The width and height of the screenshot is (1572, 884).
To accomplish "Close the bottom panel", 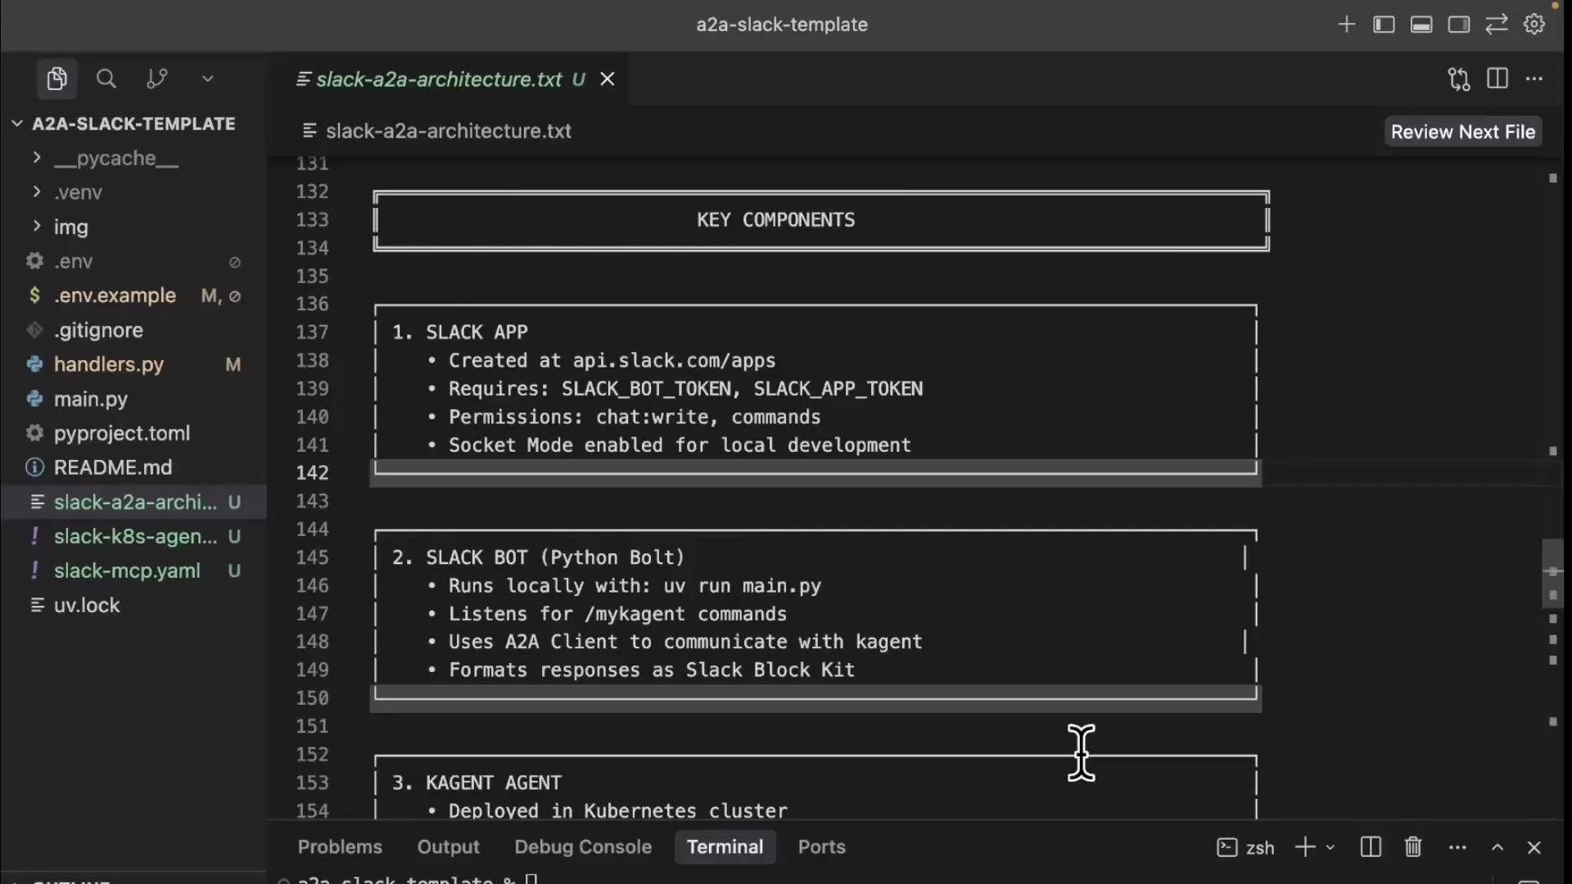I will click(1534, 847).
